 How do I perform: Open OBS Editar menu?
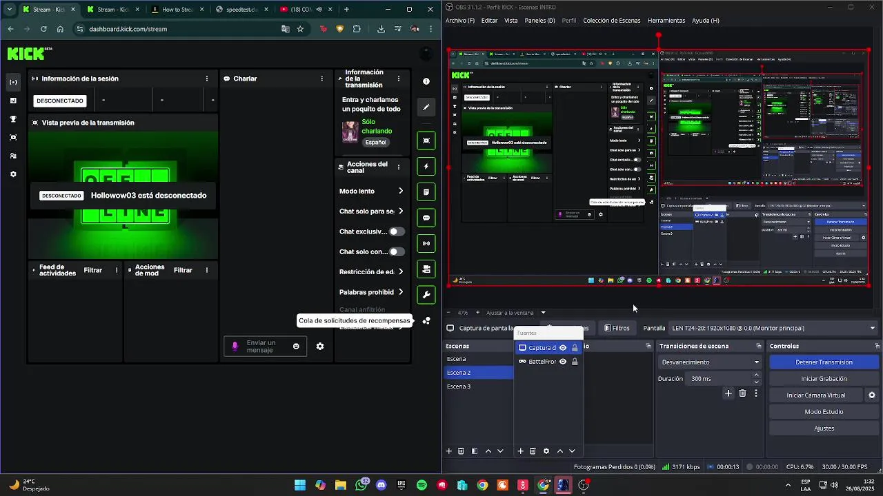(x=489, y=21)
